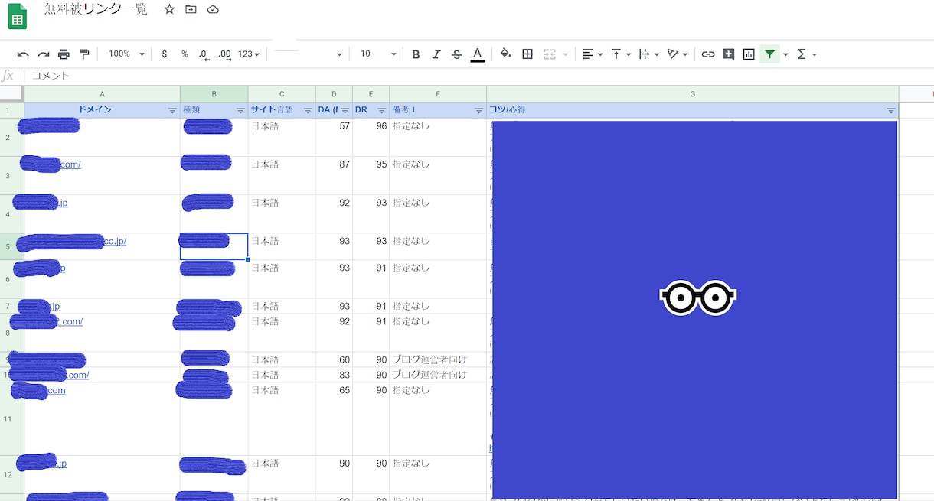The image size is (934, 501).
Task: Star the 無料被リンク一覧 document
Action: (170, 9)
